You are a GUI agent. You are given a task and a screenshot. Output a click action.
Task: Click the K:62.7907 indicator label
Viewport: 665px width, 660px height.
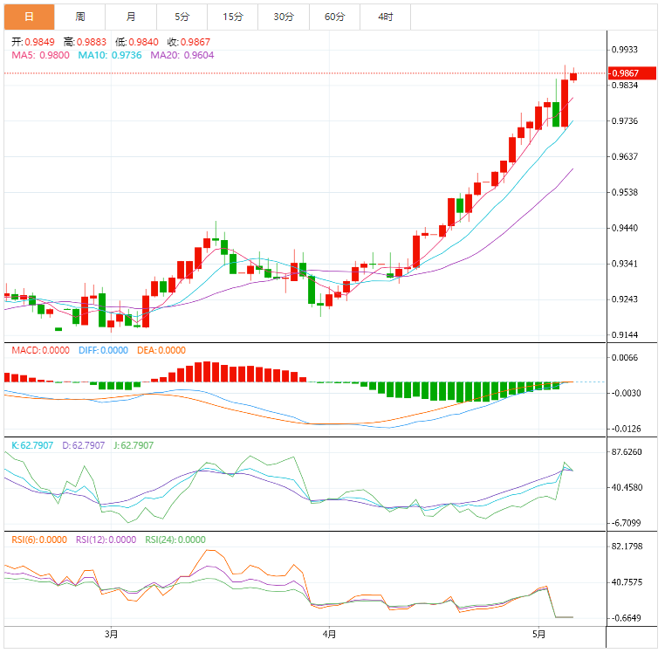point(32,445)
